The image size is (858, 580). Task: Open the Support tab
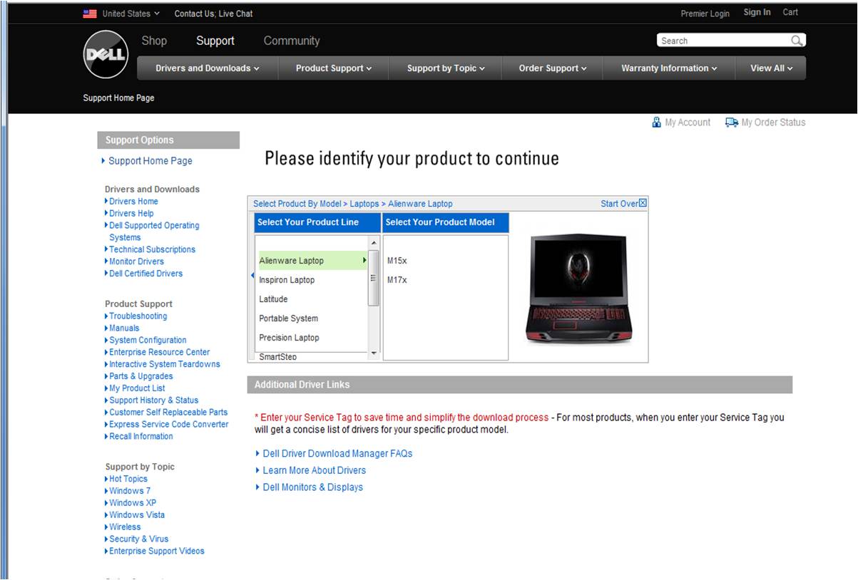coord(215,41)
